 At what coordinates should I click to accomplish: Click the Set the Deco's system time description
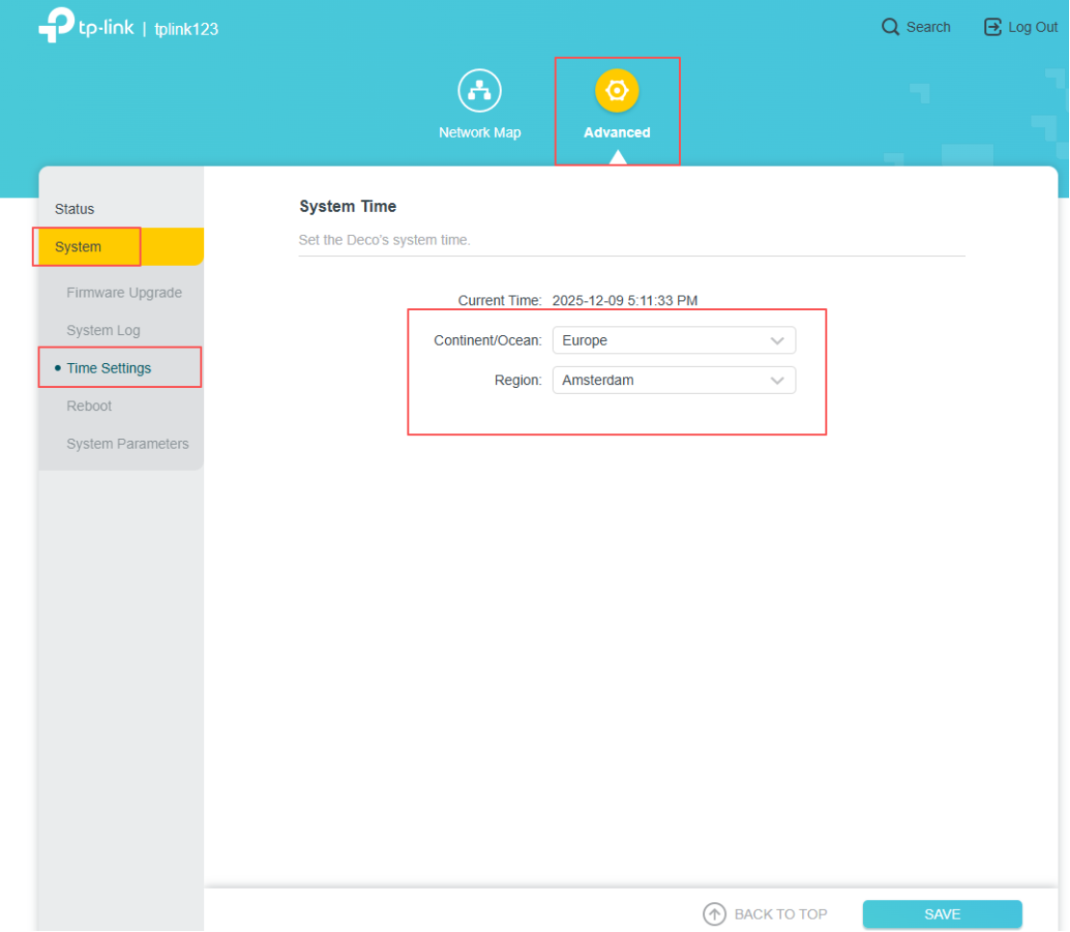point(384,240)
